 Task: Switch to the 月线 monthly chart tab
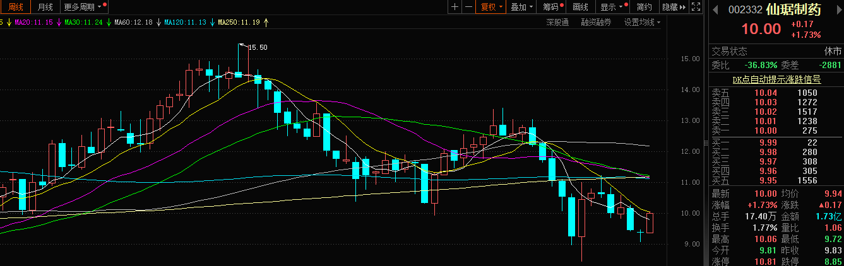(45, 7)
